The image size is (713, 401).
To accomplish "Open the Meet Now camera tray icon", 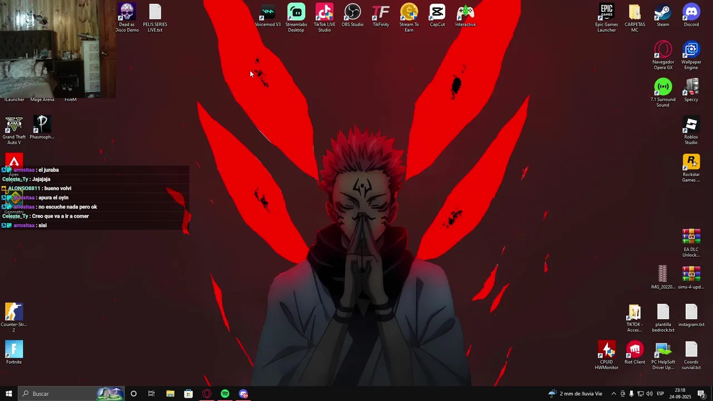I will (623, 394).
